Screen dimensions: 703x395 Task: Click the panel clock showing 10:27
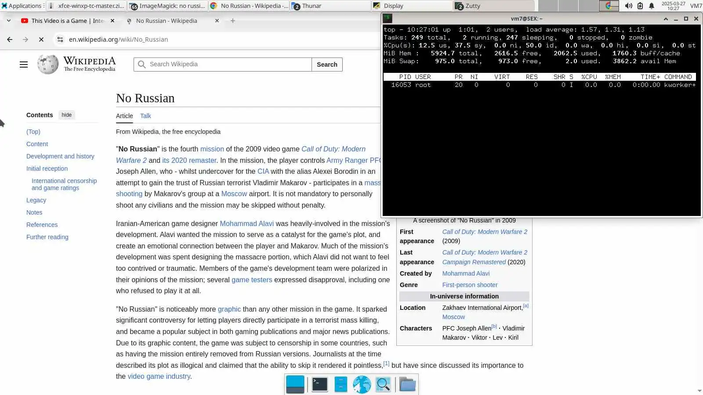pos(673,6)
